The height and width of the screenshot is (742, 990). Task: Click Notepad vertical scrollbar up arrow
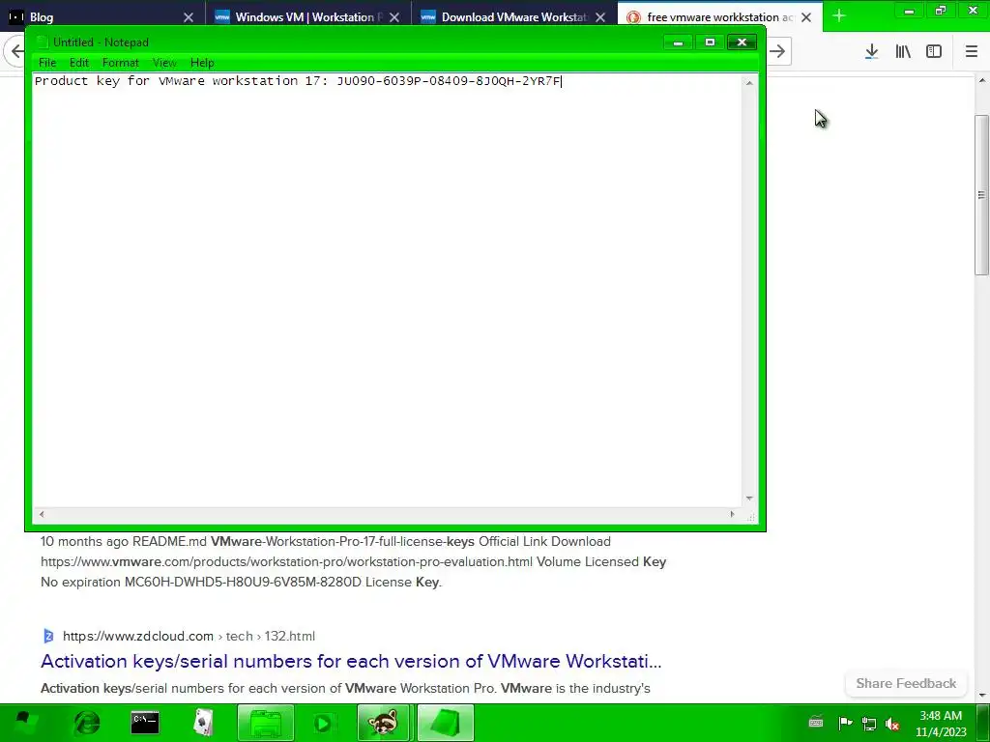(749, 83)
